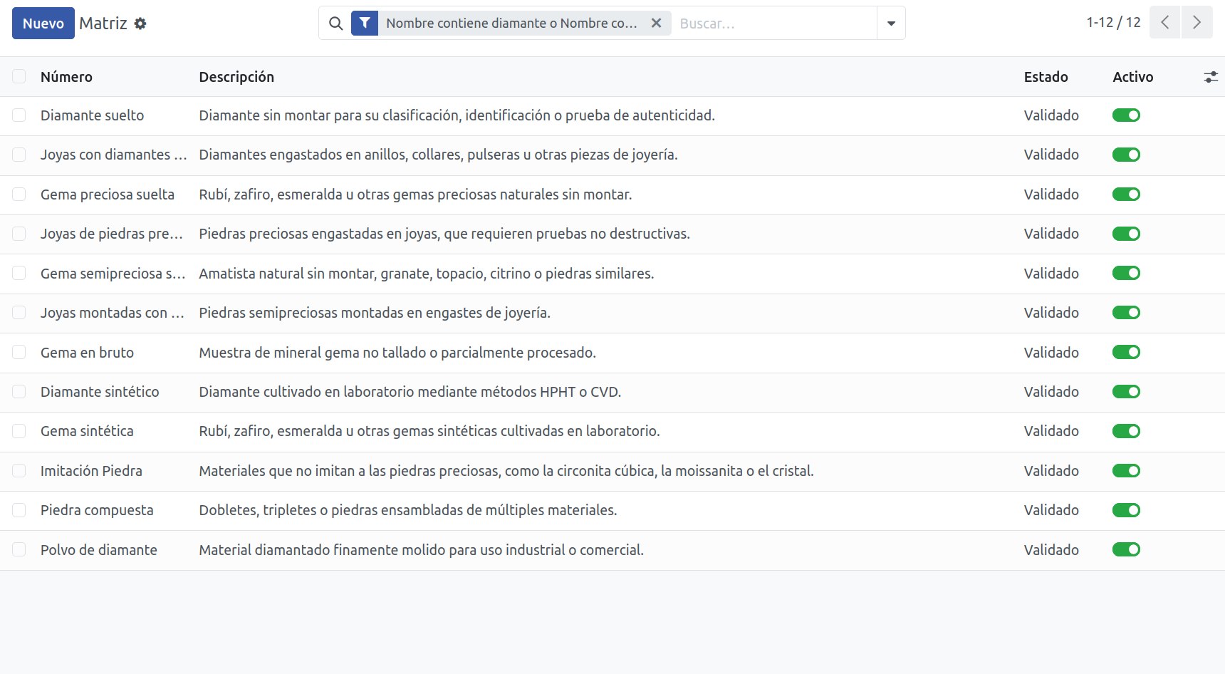1225x674 pixels.
Task: Open the Diamante sintético record
Action: click(x=100, y=392)
